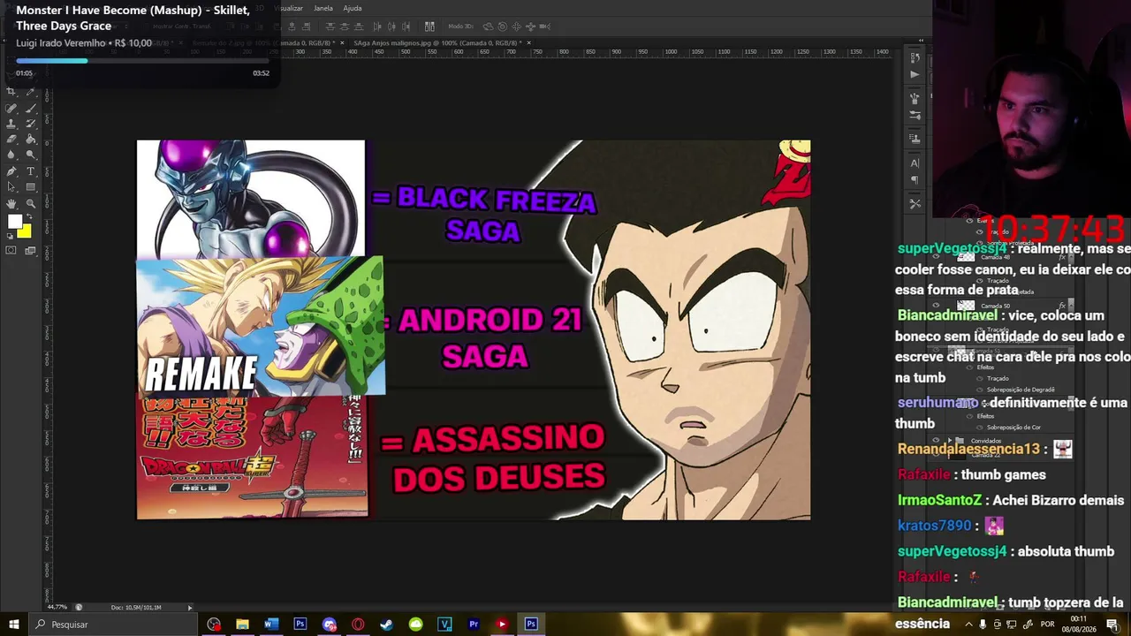1131x636 pixels.
Task: Open the Windows Start menu
Action: 13,625
